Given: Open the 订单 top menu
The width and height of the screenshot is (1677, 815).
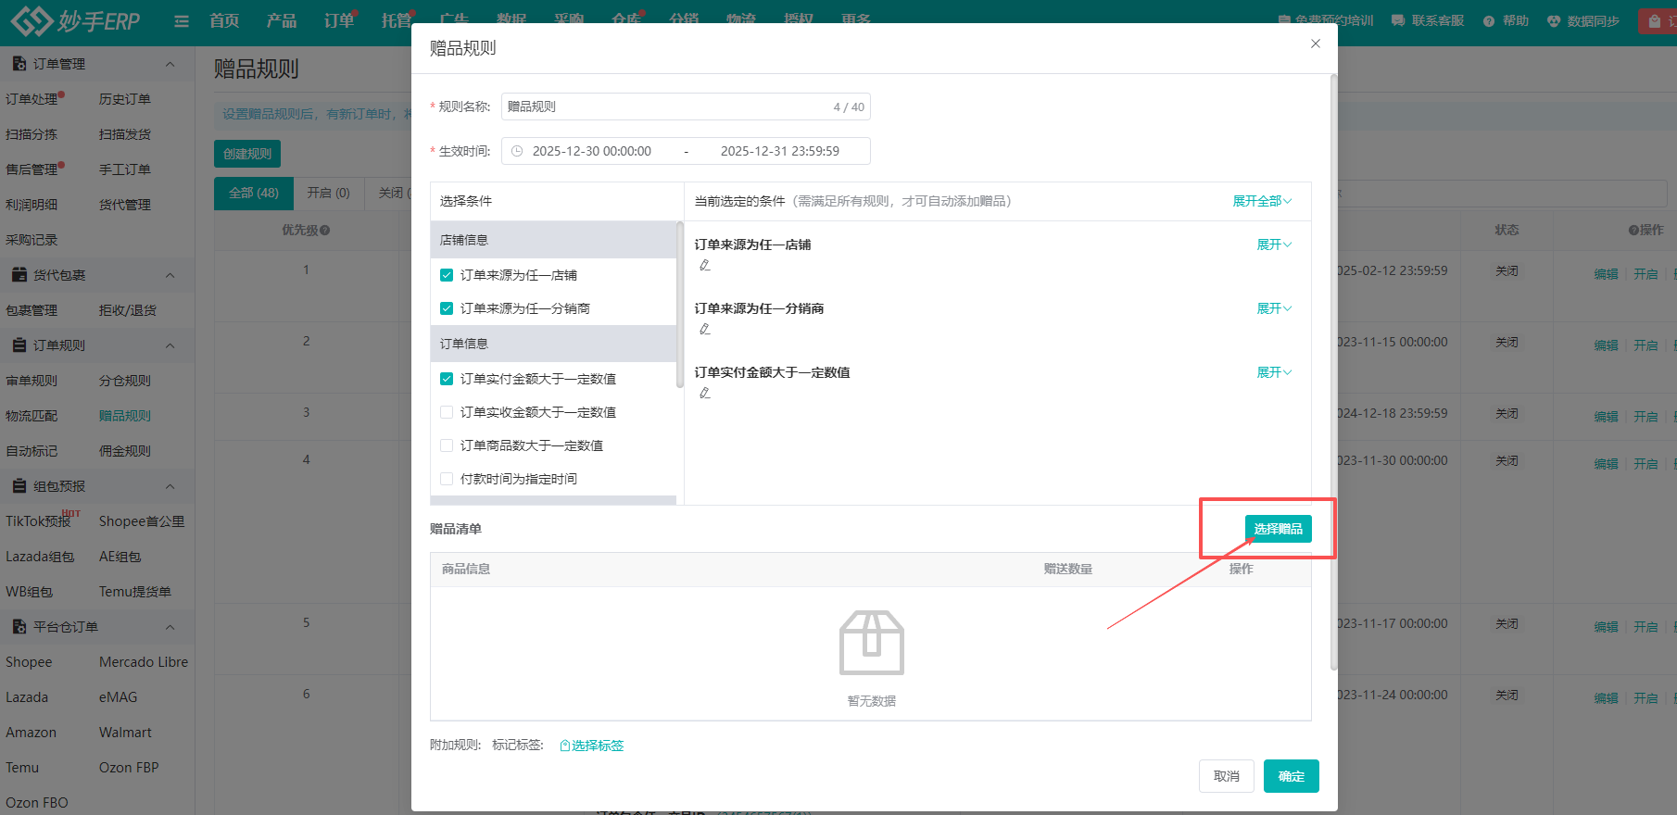Looking at the screenshot, I should click(x=339, y=20).
